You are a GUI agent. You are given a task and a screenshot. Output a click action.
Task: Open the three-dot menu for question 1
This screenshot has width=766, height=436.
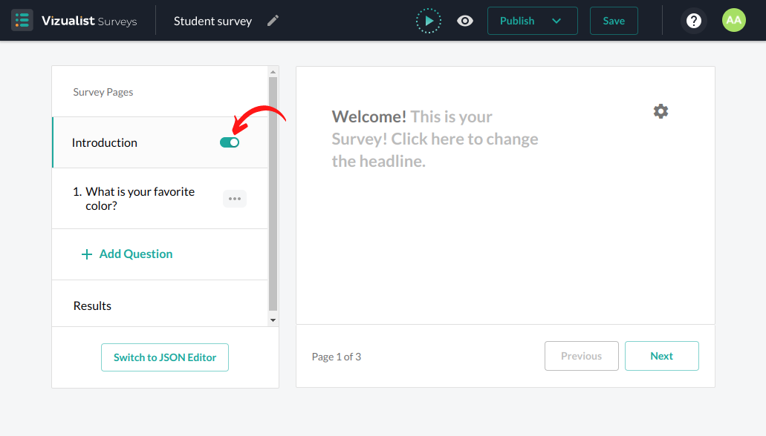[x=235, y=199]
